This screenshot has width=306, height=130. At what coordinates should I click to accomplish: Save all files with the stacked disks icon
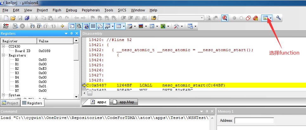click(x=27, y=18)
